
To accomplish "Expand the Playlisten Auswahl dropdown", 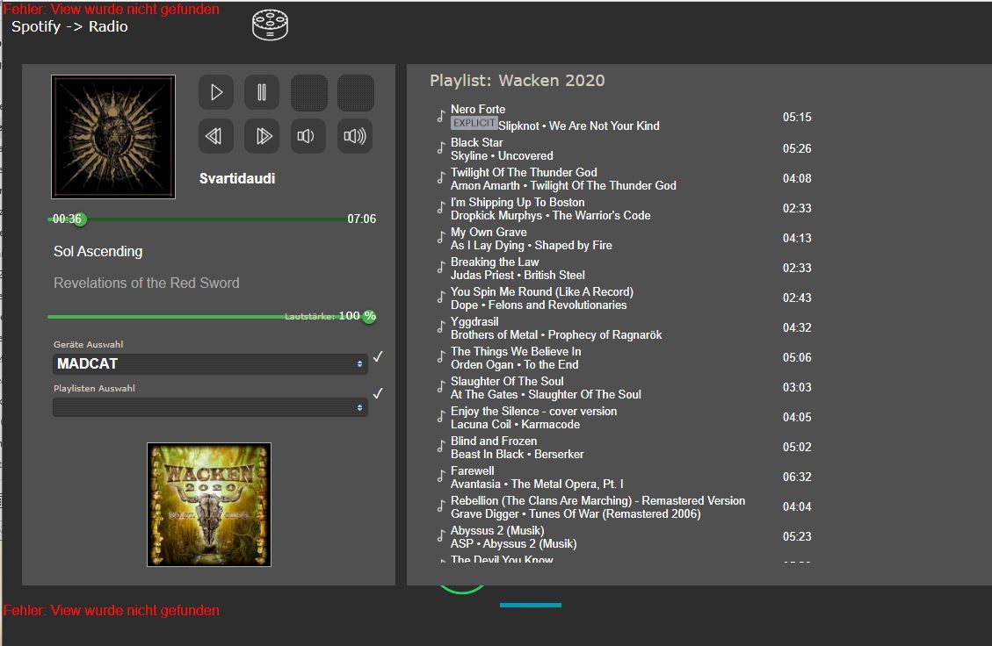I will pyautogui.click(x=210, y=407).
